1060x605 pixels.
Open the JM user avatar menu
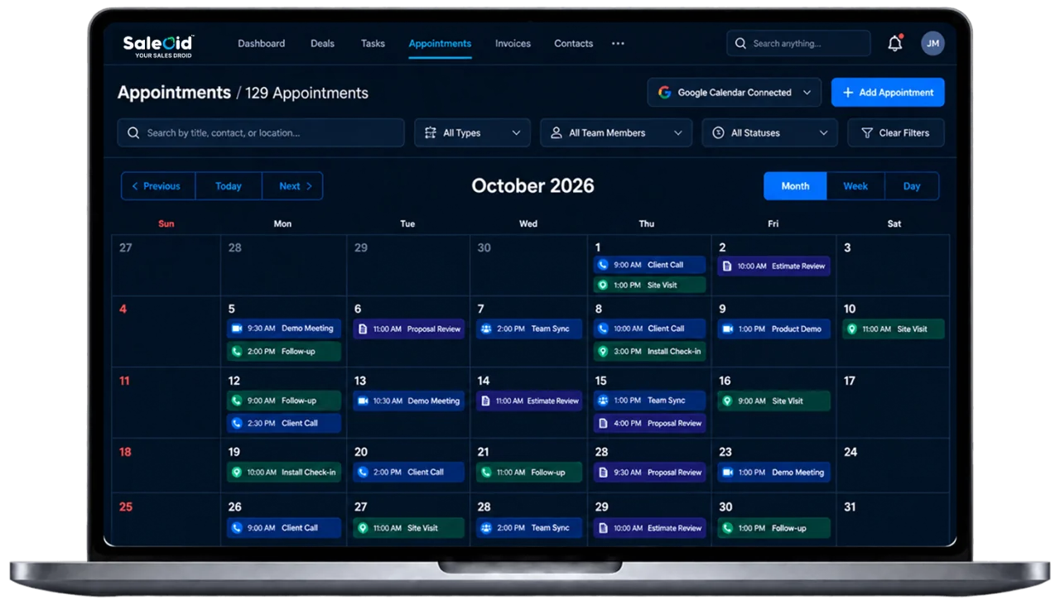pos(932,44)
